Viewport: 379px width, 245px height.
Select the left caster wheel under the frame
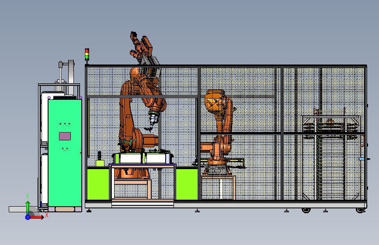coord(306,211)
